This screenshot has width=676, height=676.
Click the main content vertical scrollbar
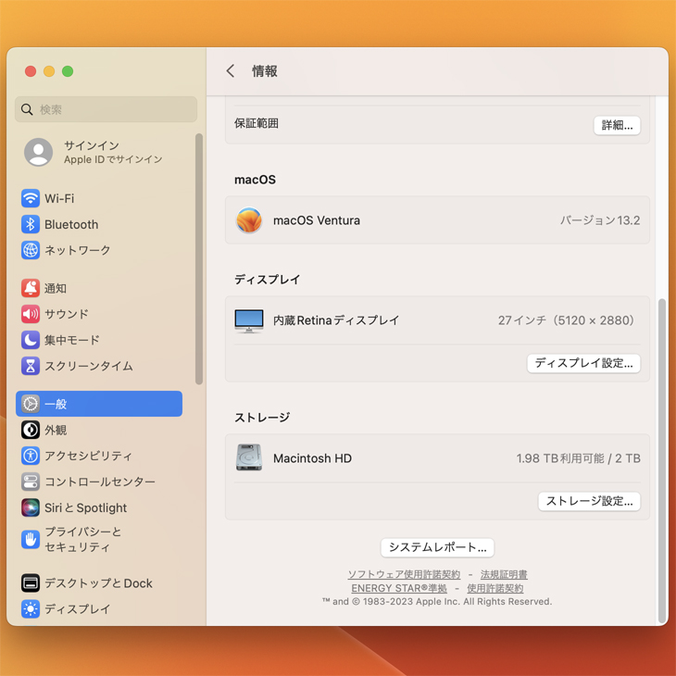661,461
